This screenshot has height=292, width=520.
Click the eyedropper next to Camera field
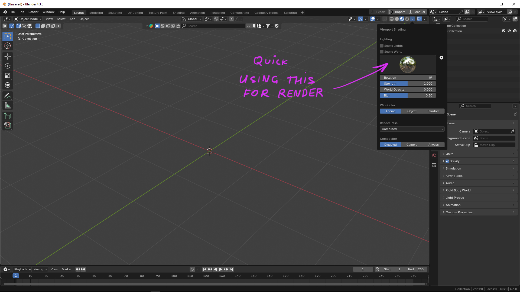(x=512, y=131)
